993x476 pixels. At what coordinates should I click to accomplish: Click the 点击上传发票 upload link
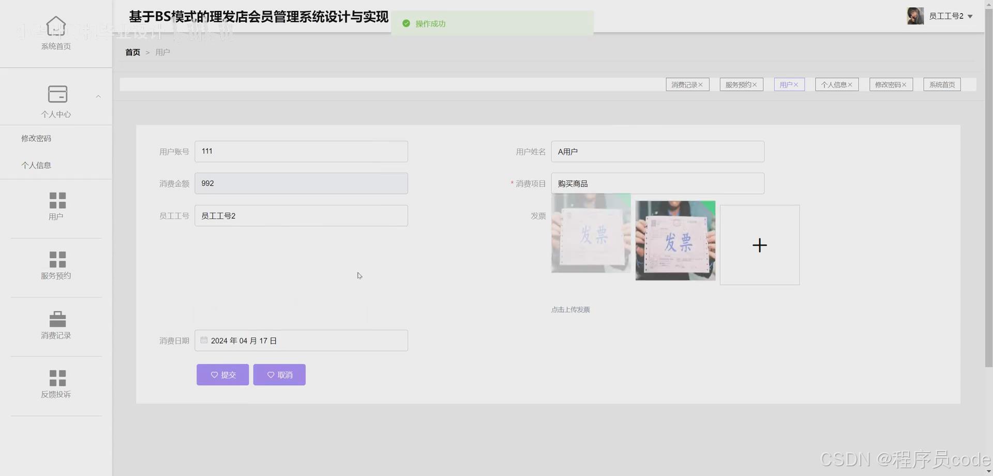[570, 309]
